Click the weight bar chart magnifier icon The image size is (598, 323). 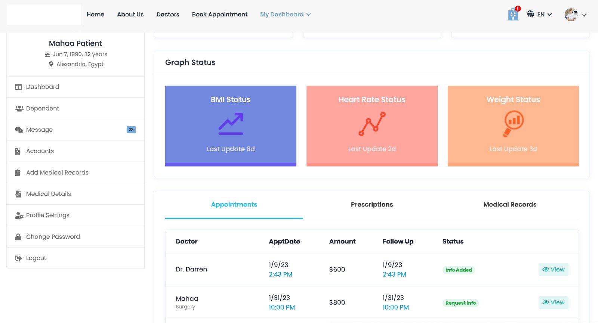point(513,124)
